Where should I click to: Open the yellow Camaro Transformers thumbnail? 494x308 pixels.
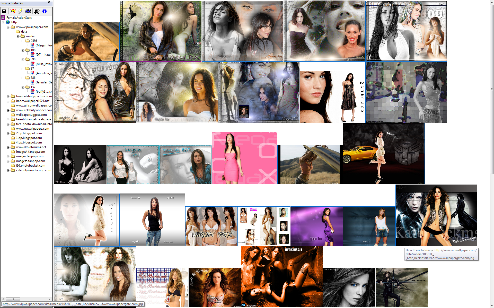384,154
